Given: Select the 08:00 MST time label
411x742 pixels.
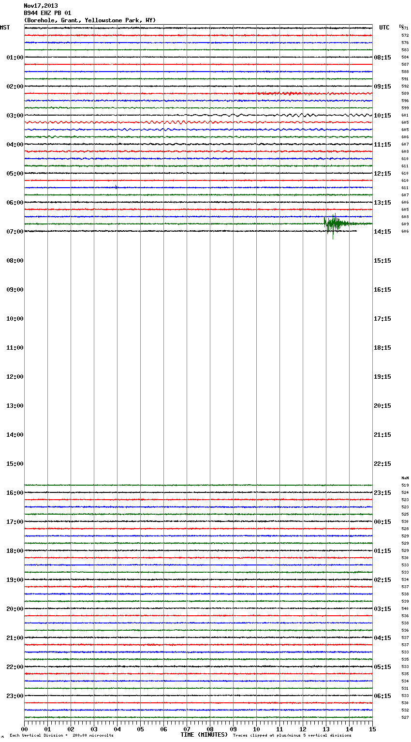Looking at the screenshot, I should (x=15, y=261).
